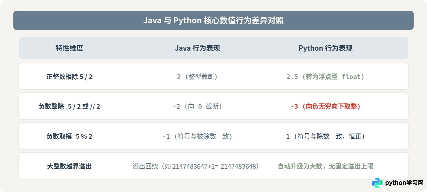Screen dimensions: 427x192
Task: Click the 'Python 行为表现' column header
Action: coord(326,48)
